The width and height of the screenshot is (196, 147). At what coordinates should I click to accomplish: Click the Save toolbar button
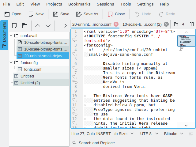coord(61,14)
